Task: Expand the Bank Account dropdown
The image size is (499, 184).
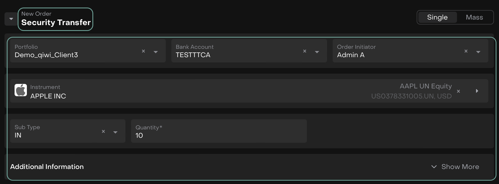Action: click(317, 52)
